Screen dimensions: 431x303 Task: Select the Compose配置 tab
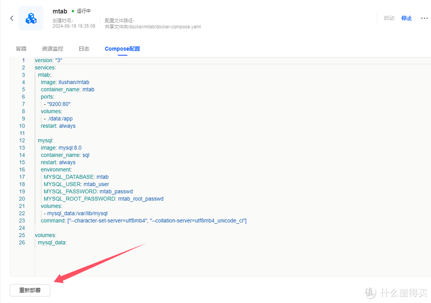(x=122, y=48)
